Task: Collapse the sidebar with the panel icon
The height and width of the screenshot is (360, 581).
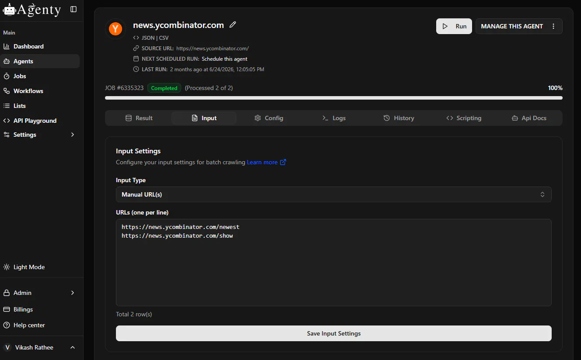Action: pyautogui.click(x=73, y=9)
